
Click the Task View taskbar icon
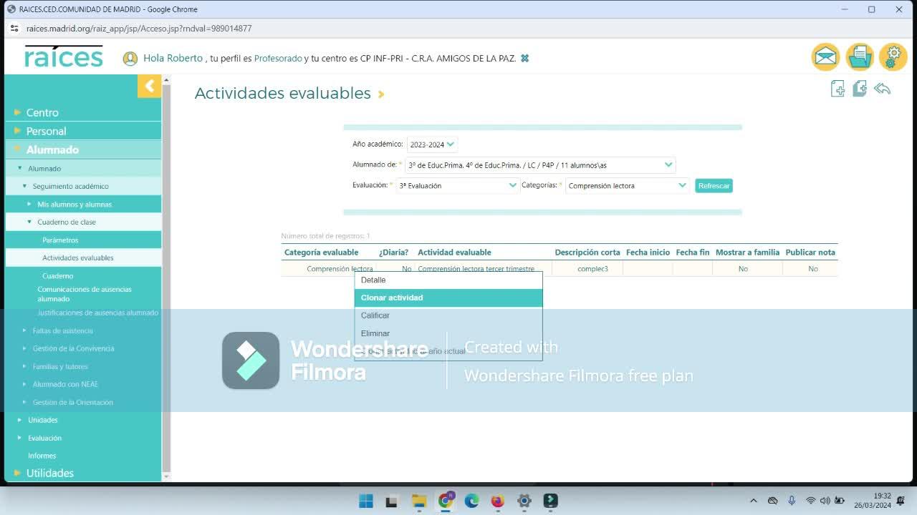(392, 501)
